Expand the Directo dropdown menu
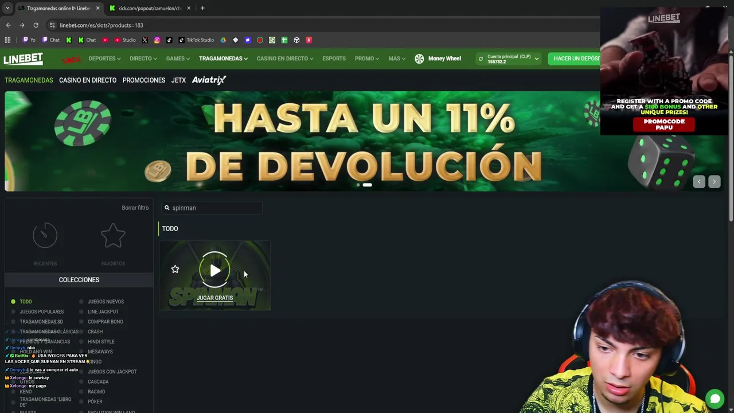The image size is (734, 413). 143,59
